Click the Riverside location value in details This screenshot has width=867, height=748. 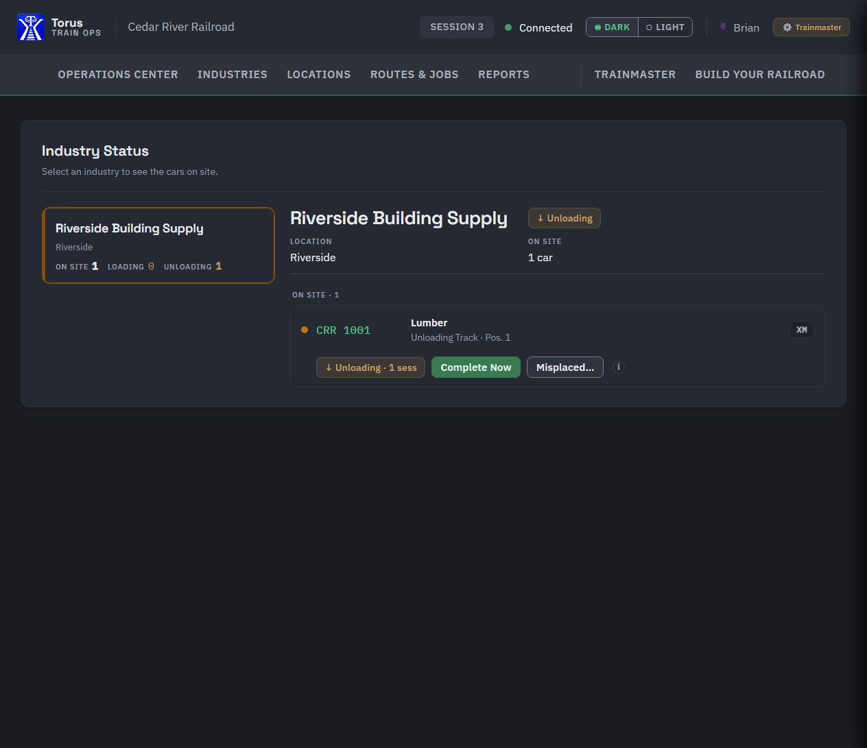[x=313, y=258]
